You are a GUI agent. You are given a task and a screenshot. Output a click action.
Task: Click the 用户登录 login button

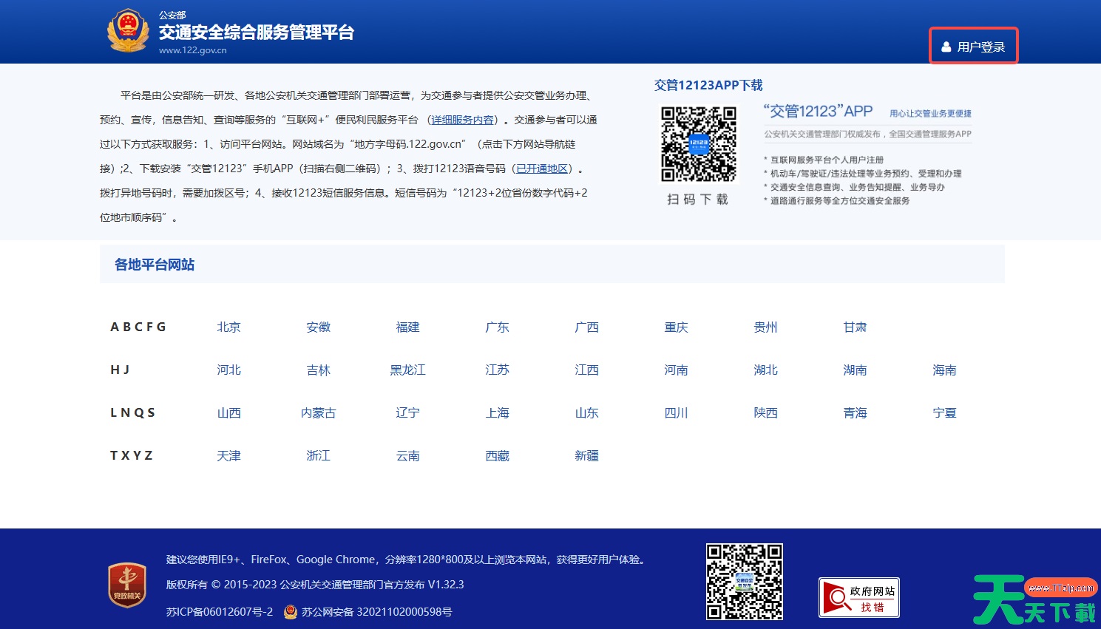[973, 46]
